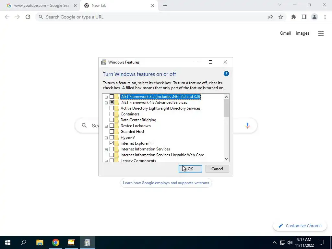This screenshot has height=249, width=332.
Task: Open the taskbar clock and date
Action: [304, 243]
